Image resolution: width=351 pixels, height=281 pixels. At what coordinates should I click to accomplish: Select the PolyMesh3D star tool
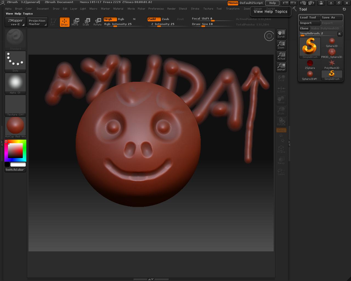pyautogui.click(x=332, y=64)
